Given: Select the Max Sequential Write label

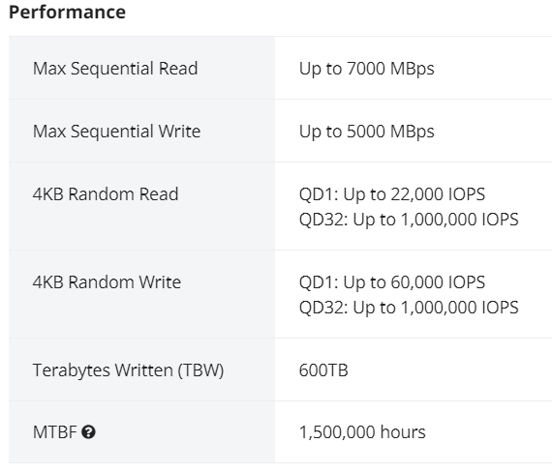Looking at the screenshot, I should (116, 132).
